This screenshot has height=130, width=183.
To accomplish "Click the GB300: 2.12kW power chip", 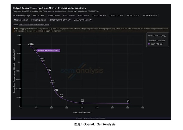I will coord(117,15).
